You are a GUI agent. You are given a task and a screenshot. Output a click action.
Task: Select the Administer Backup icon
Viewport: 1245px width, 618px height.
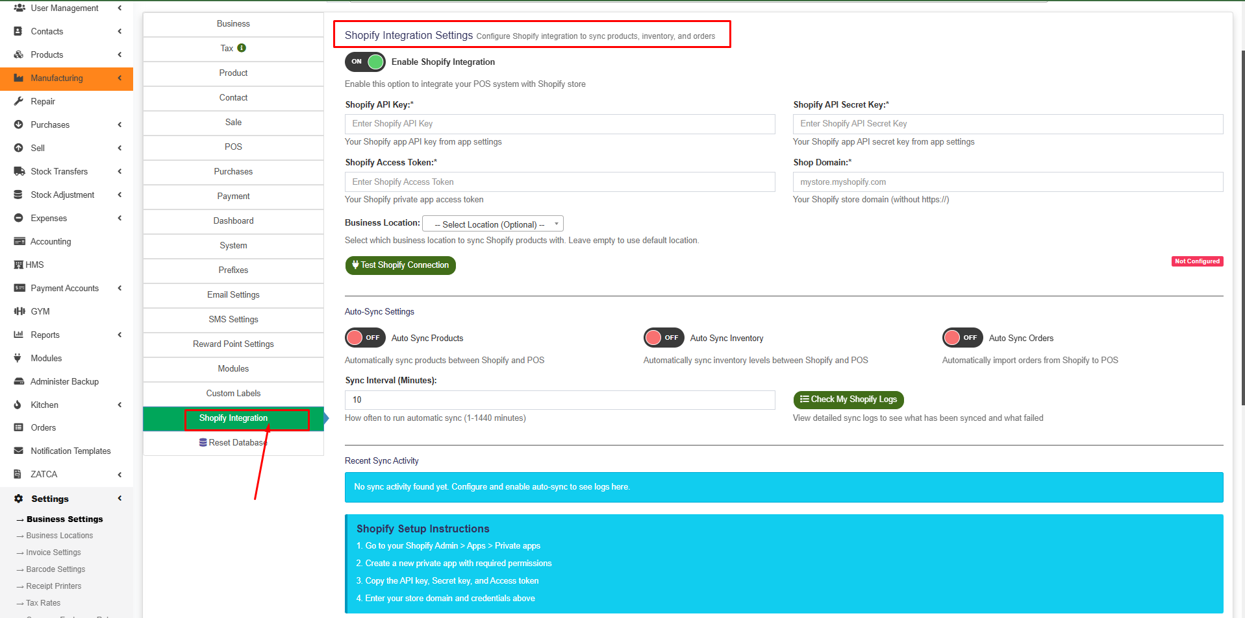click(x=19, y=381)
